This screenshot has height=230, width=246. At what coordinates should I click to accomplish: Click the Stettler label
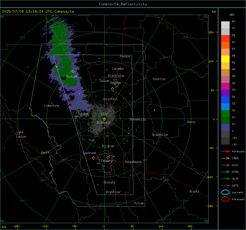pos(159,79)
